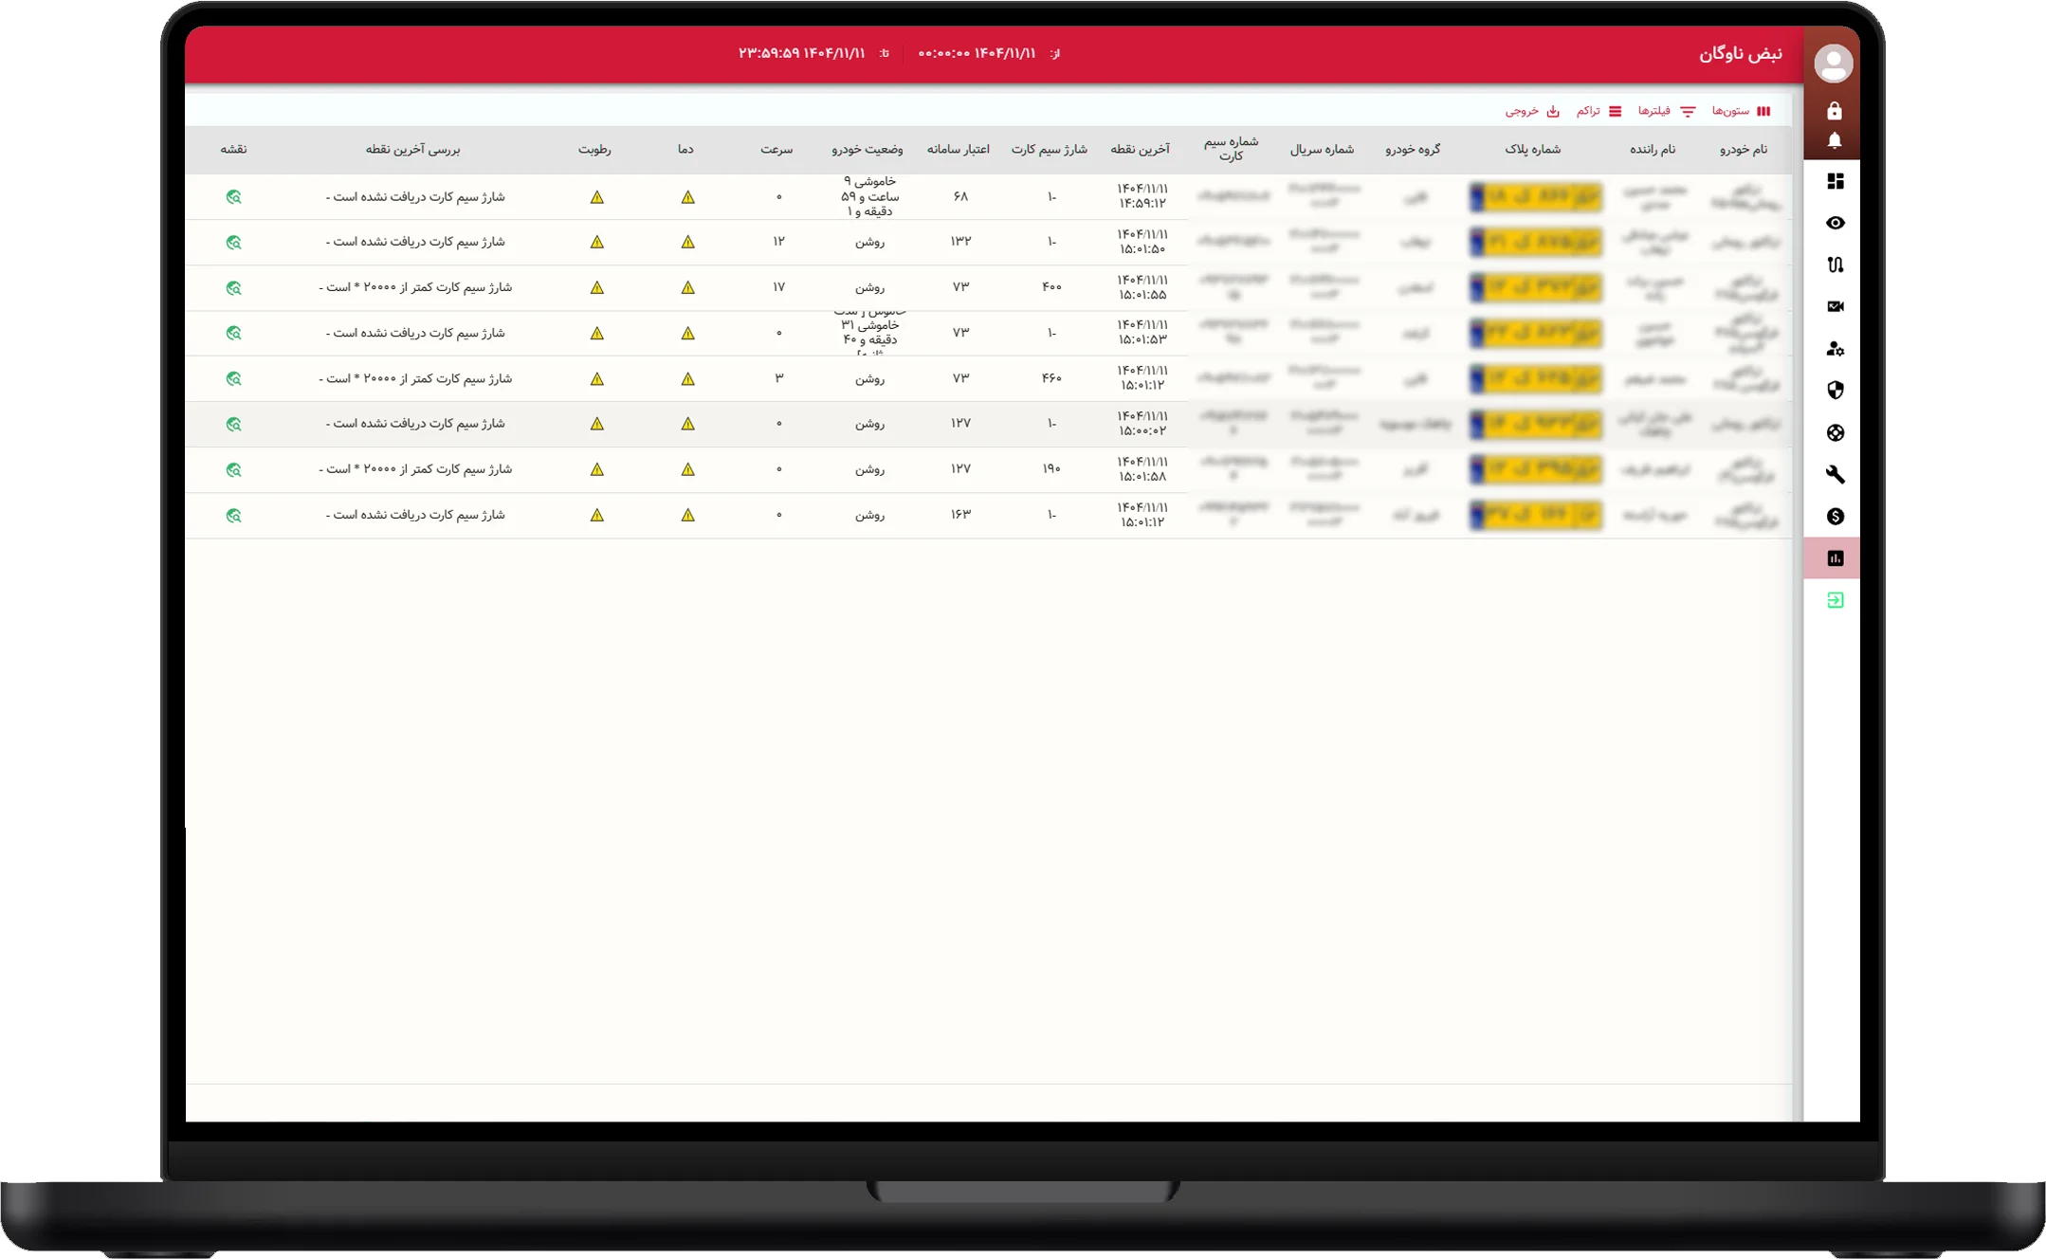The image size is (2046, 1259).
Task: Click the lock icon in sidebar
Action: click(1835, 111)
